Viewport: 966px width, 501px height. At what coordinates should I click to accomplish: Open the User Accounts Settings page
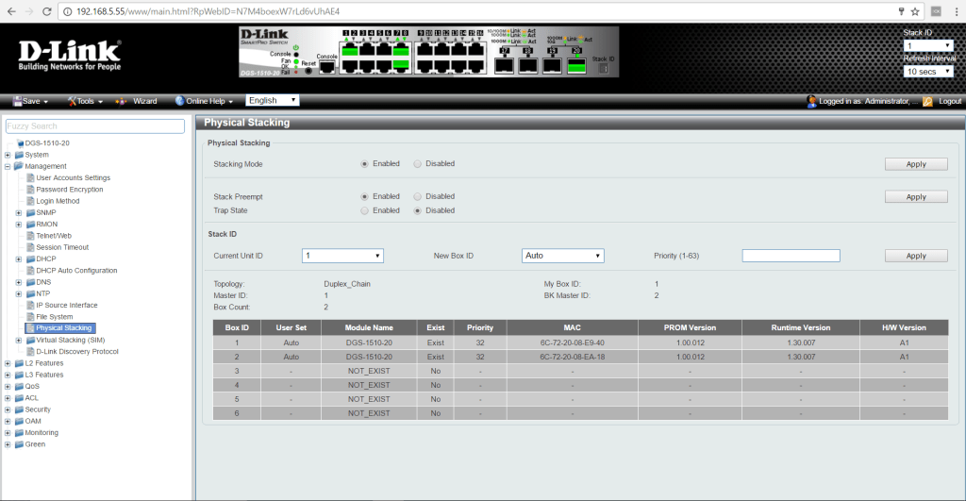73,177
